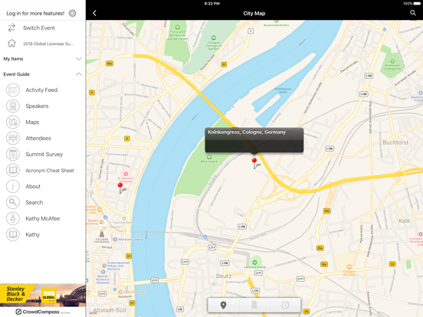Open Speakers icon in Event Guide
Image resolution: width=423 pixels, height=317 pixels.
(x=13, y=106)
